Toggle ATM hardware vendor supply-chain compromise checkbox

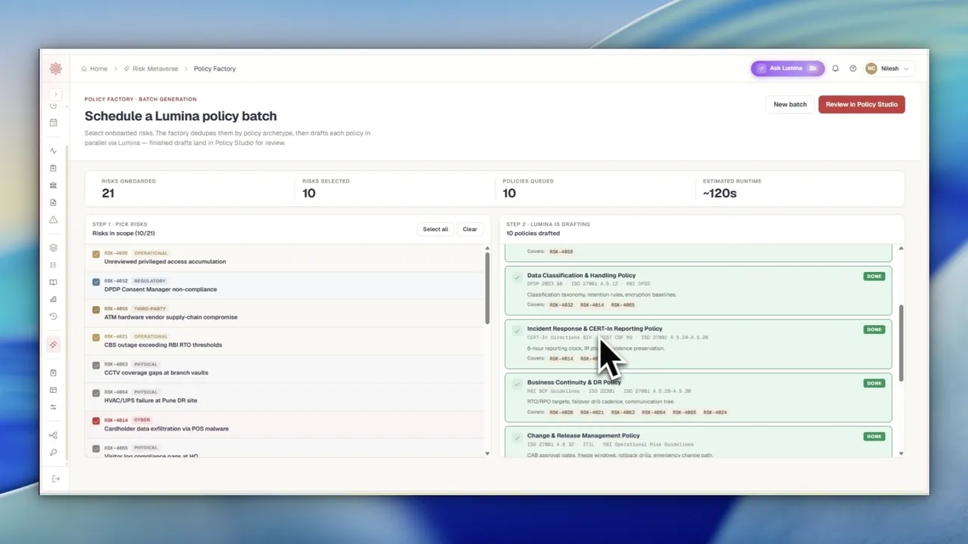(96, 310)
